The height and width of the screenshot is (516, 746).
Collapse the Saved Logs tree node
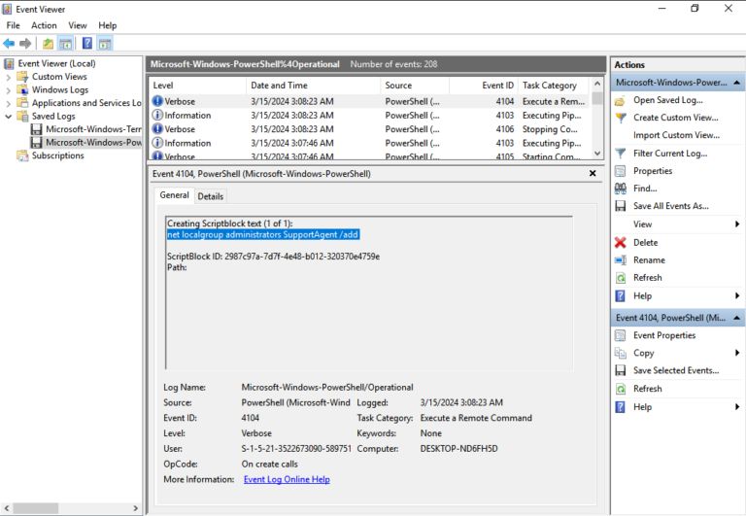click(9, 117)
